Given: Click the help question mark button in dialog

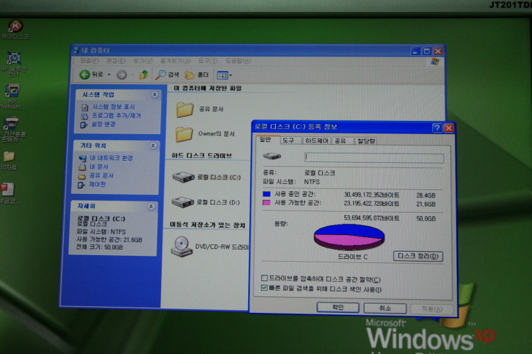Looking at the screenshot, I should [x=437, y=128].
